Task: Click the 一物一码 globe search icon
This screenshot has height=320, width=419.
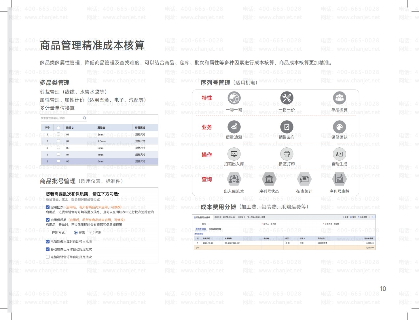Action: click(234, 98)
